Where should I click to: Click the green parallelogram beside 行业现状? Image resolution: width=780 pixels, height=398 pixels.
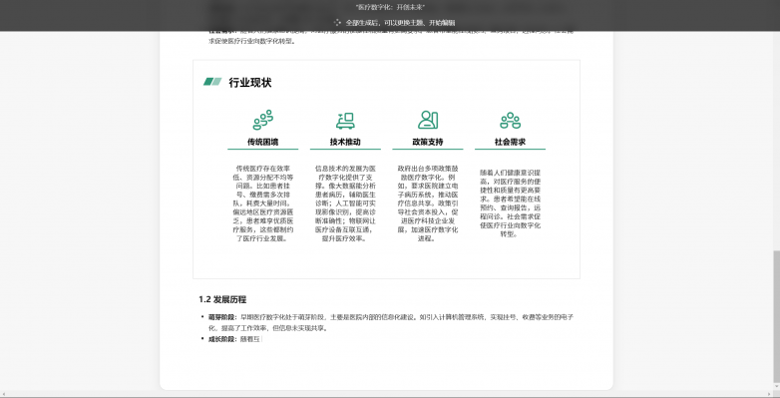point(212,82)
